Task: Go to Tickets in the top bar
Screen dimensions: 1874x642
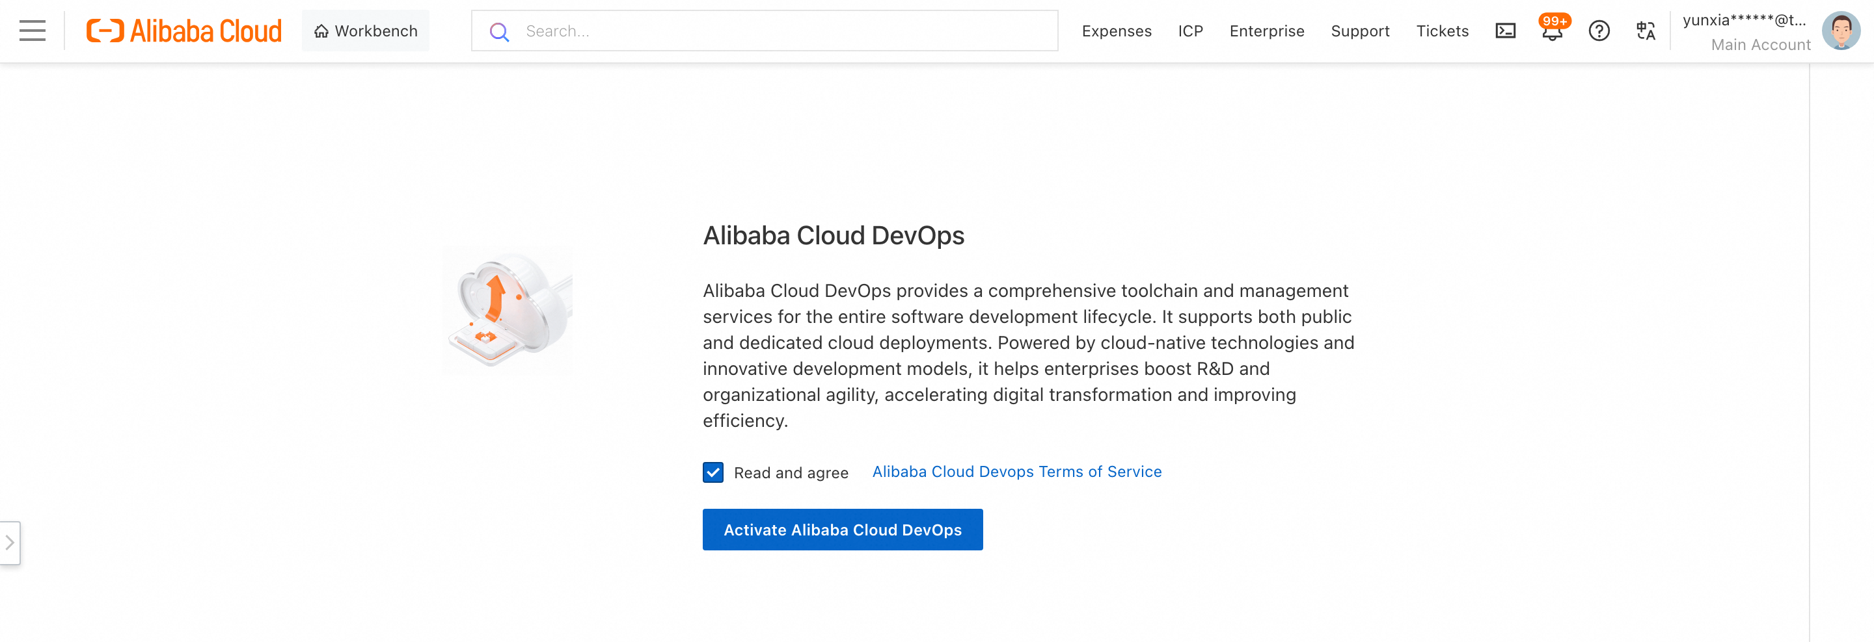Action: 1442,31
